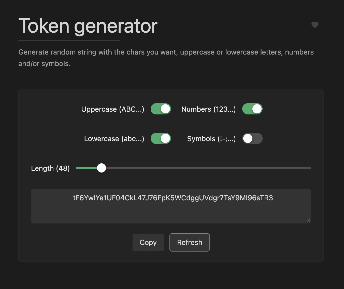This screenshot has width=344, height=289.
Task: Click the slider track to change Length
Action: pyautogui.click(x=204, y=168)
